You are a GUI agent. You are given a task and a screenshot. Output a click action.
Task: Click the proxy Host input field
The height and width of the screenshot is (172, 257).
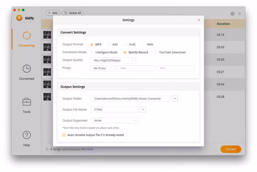coord(136,68)
